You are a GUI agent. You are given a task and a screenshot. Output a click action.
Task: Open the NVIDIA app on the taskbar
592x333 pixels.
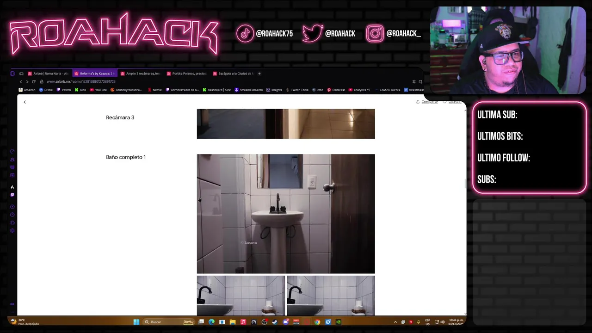339,322
